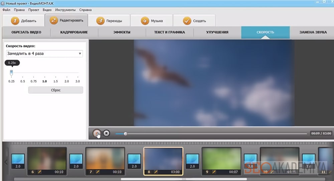This screenshot has width=334, height=181.
Task: Click the pencil edit icon on clip 8
Action: pyautogui.click(x=156, y=172)
